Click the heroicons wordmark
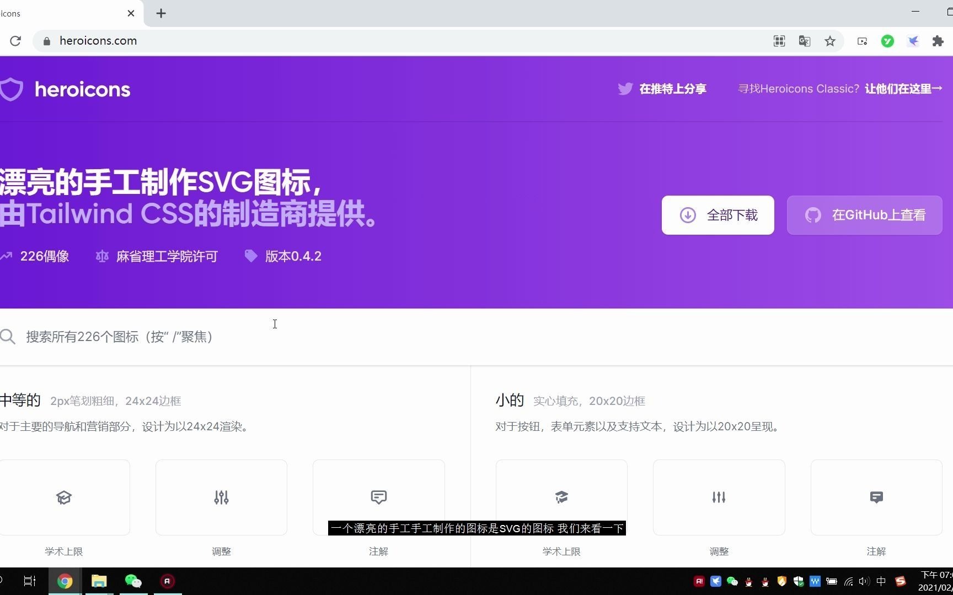This screenshot has width=953, height=595. (x=83, y=89)
